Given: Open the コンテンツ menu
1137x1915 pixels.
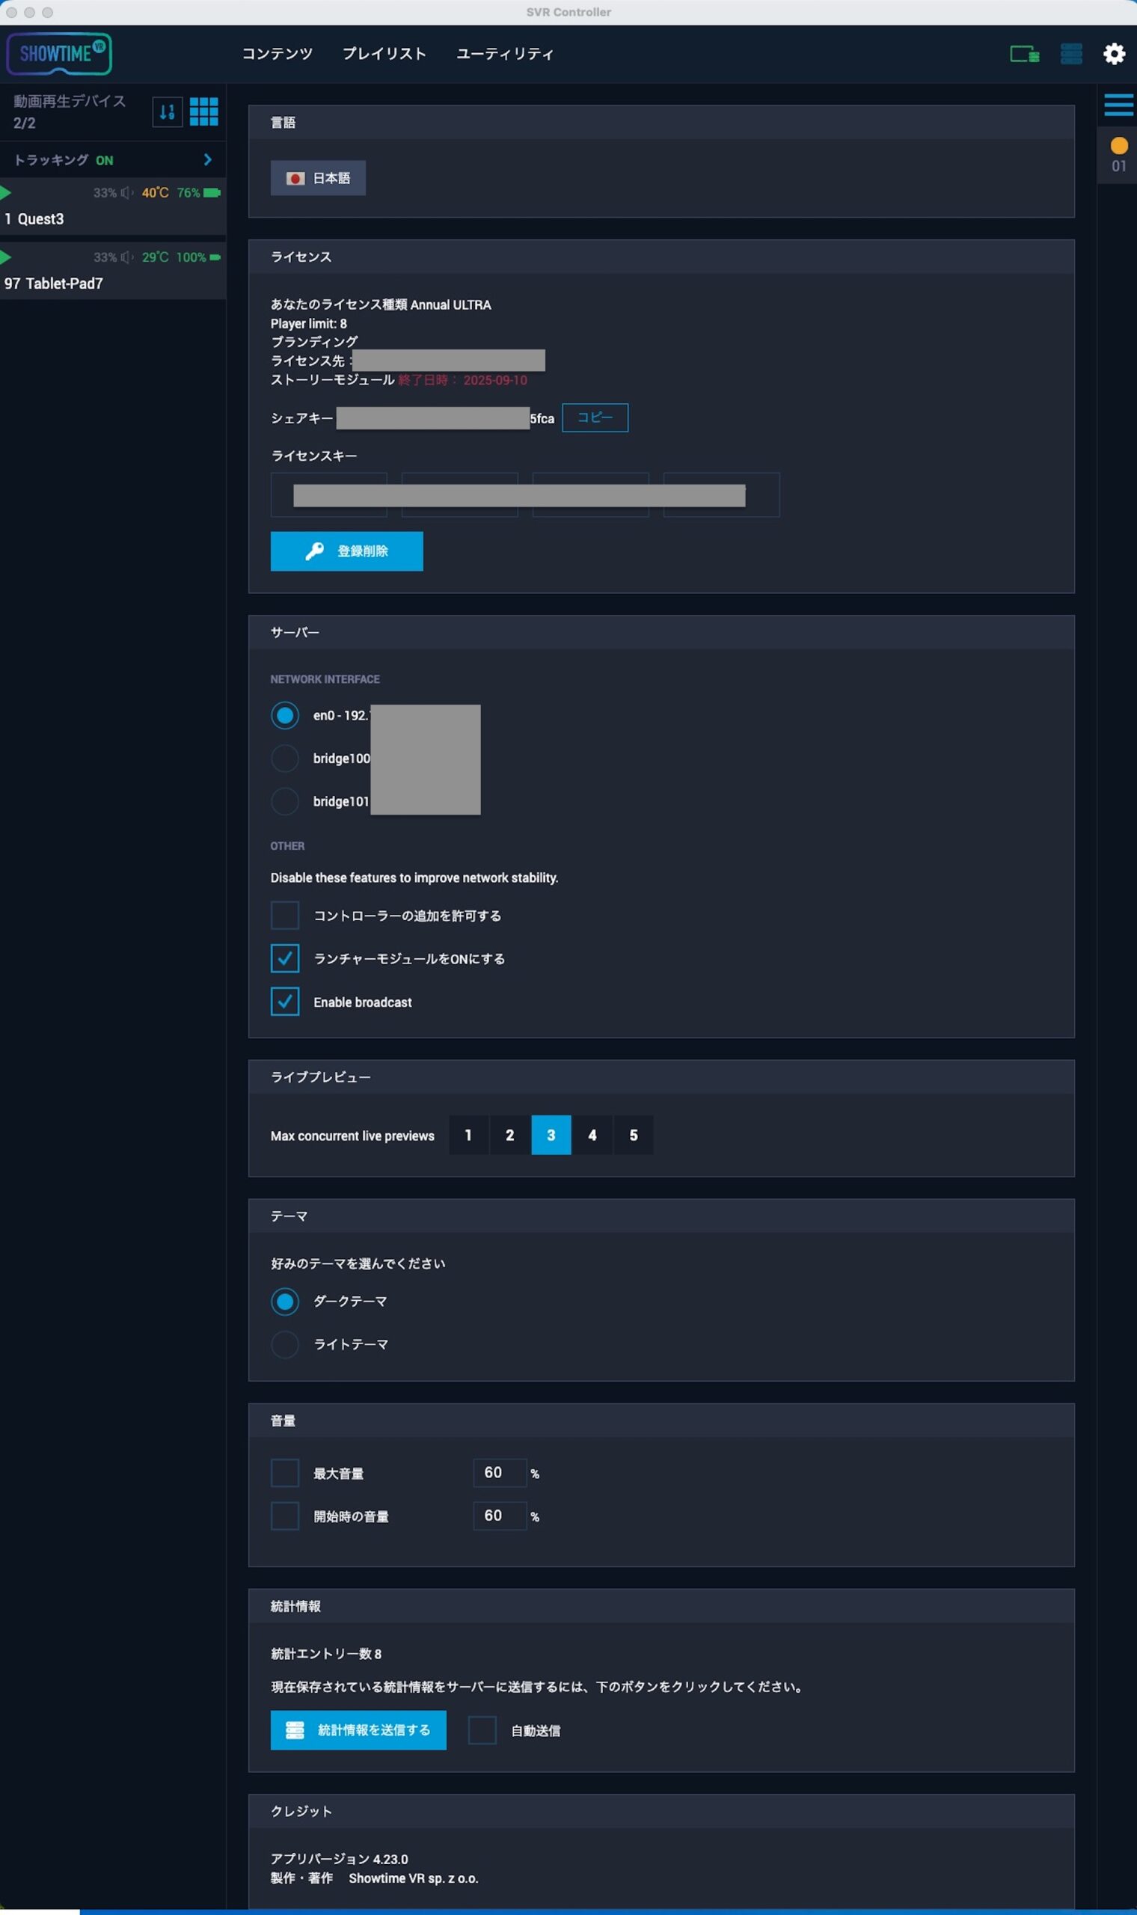Looking at the screenshot, I should point(278,54).
